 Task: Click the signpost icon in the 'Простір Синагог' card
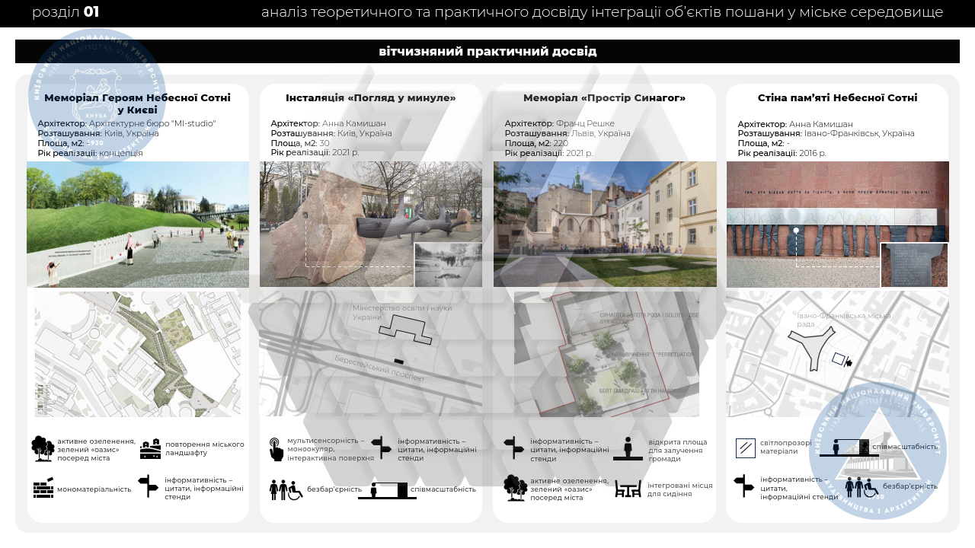click(514, 449)
